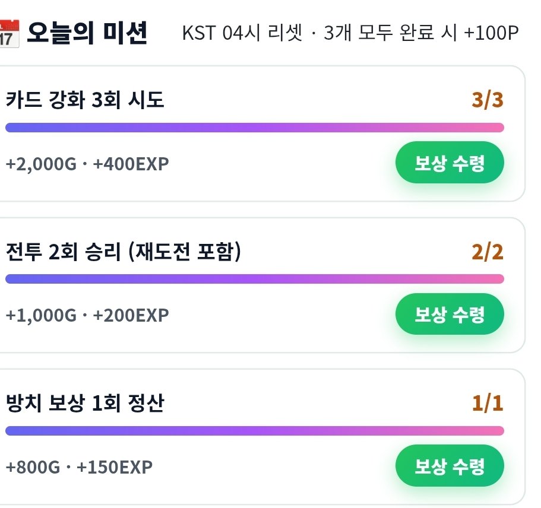Click the calendar icon beside 오늘의 미션
The height and width of the screenshot is (508, 541).
tap(9, 33)
